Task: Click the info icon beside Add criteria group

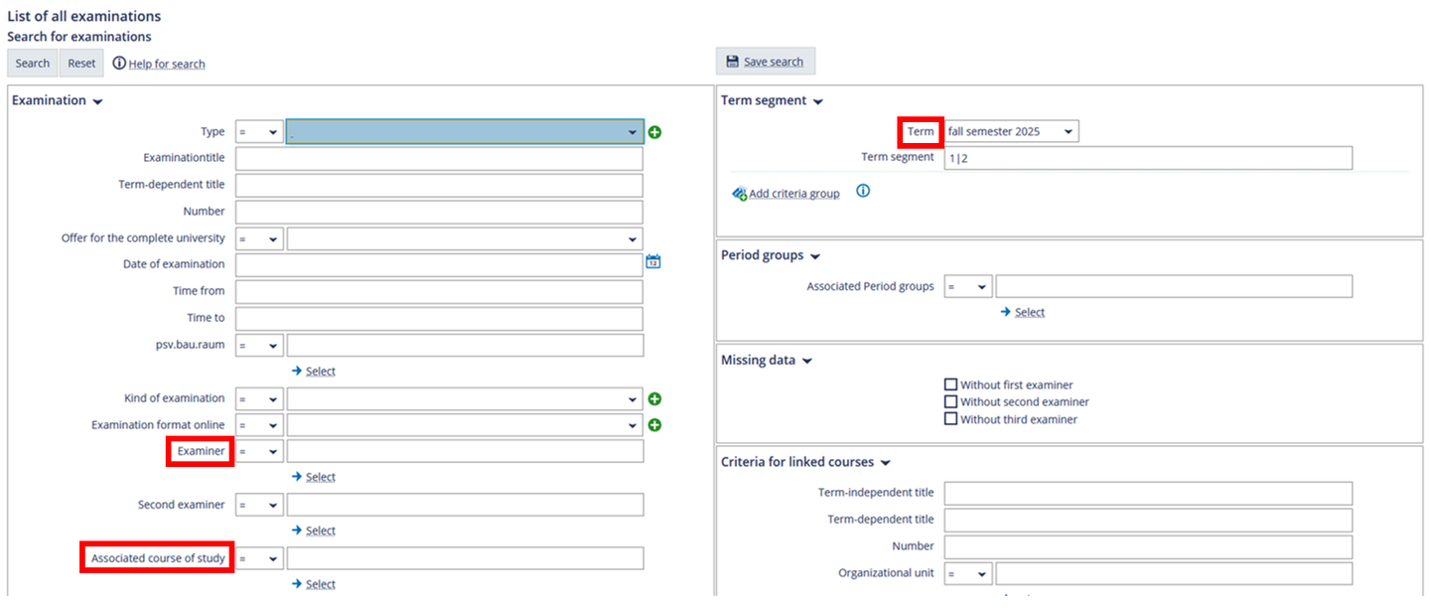Action: 863,192
